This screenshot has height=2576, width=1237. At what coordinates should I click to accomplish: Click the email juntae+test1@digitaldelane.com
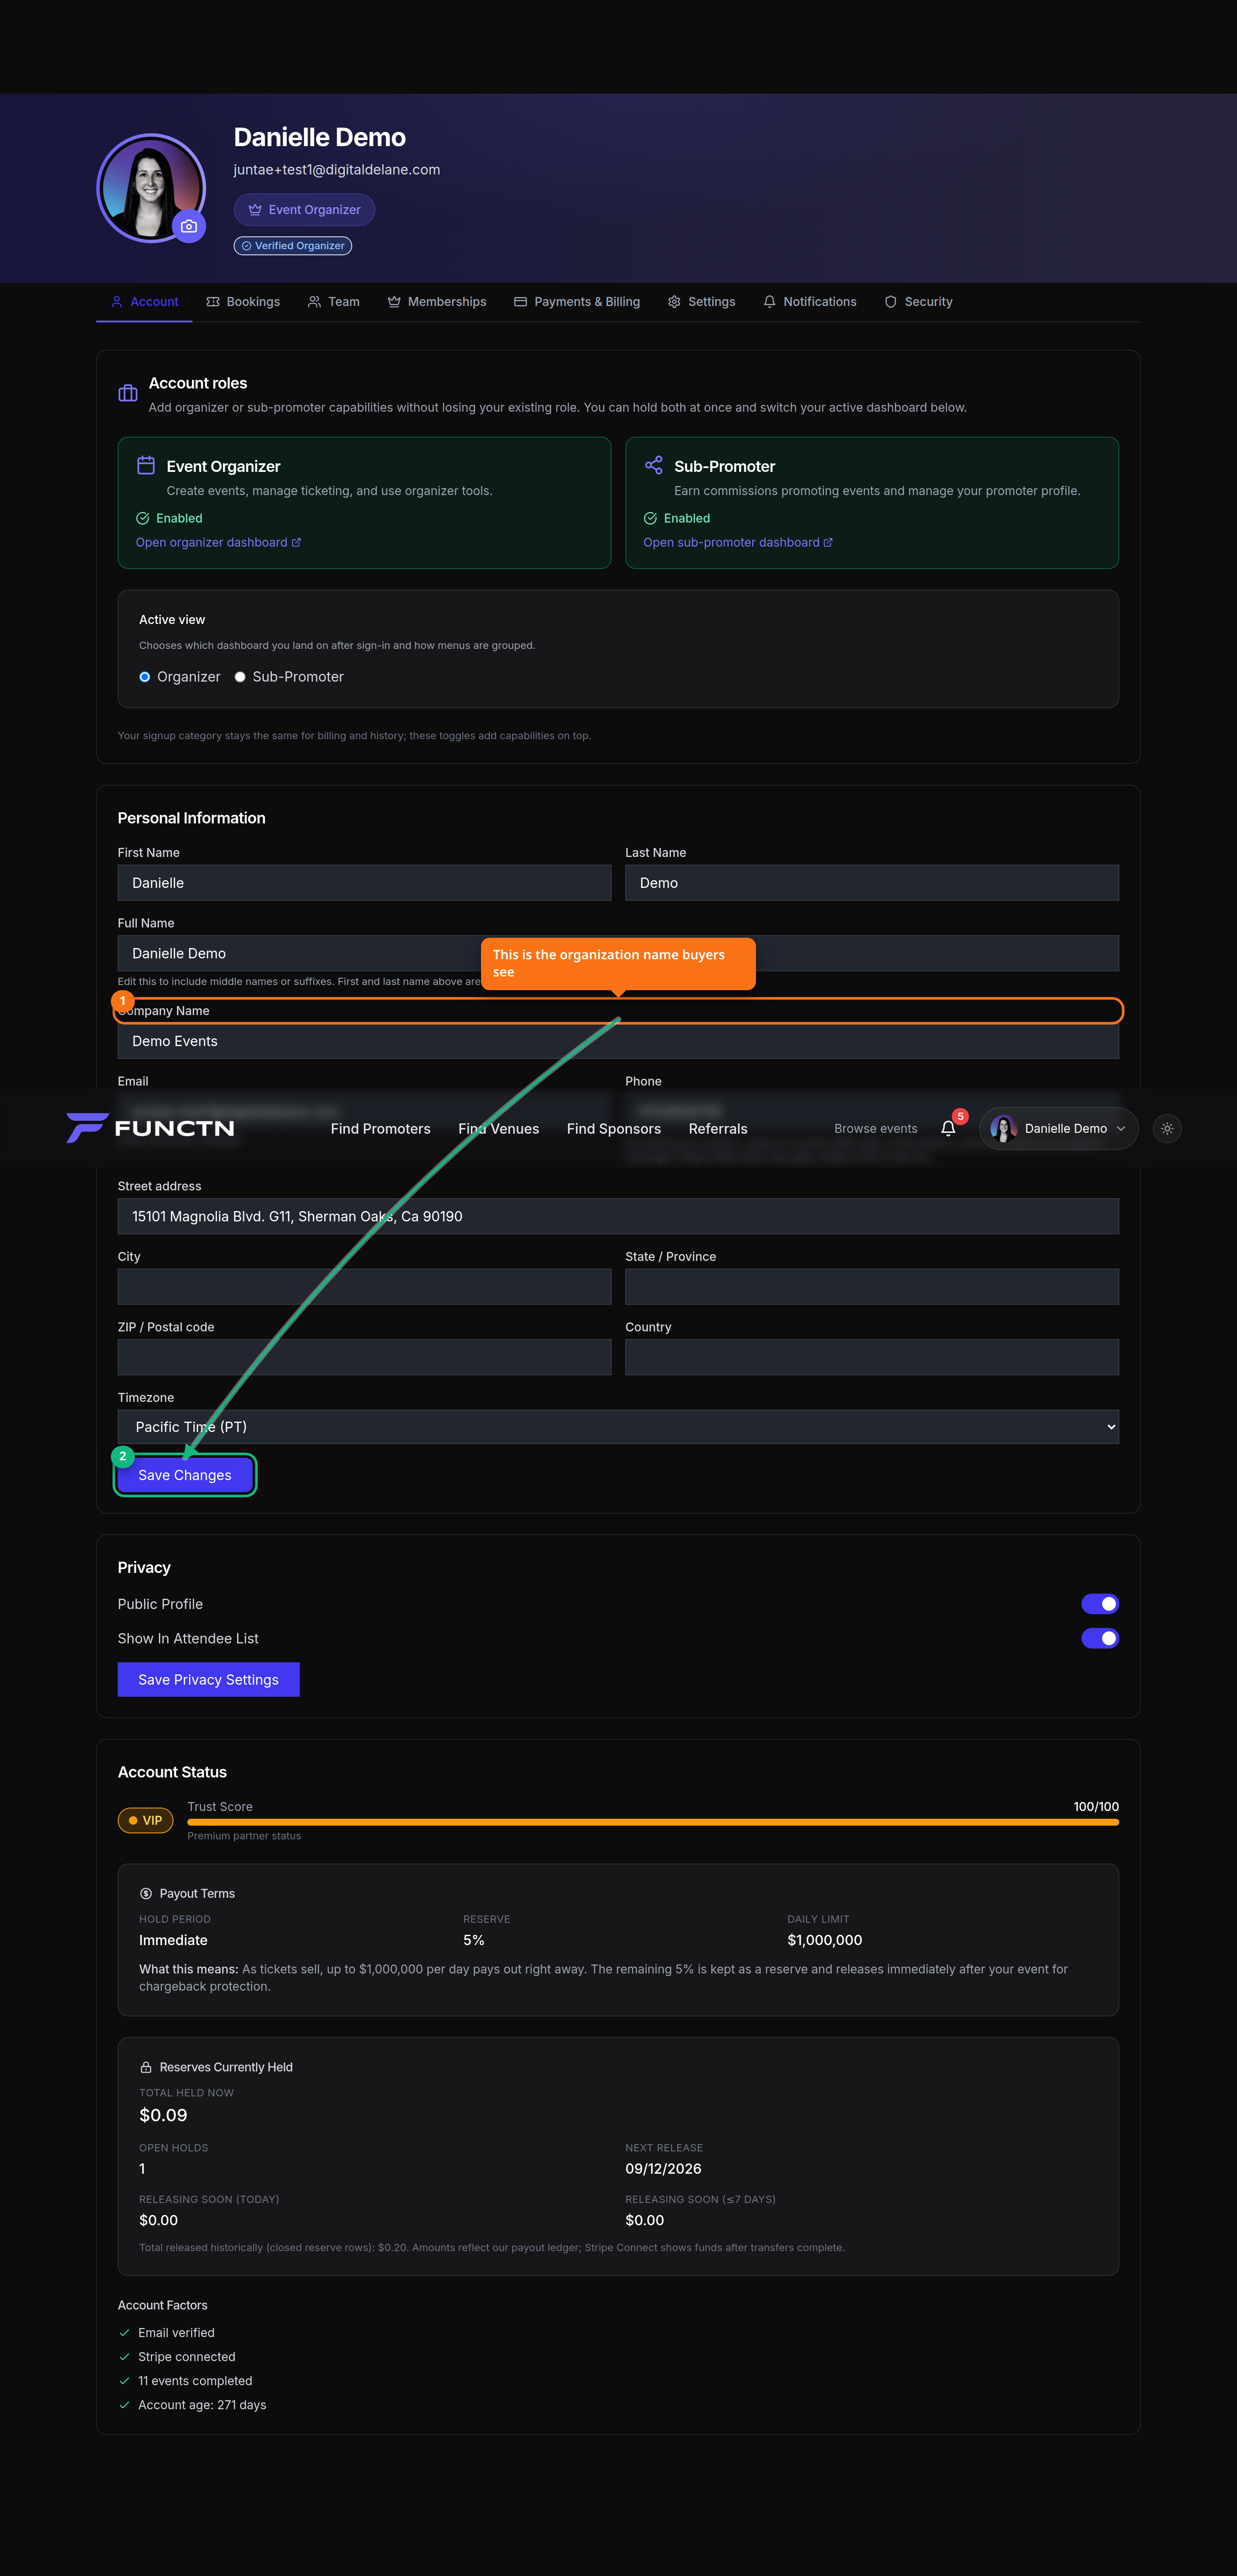(x=337, y=170)
